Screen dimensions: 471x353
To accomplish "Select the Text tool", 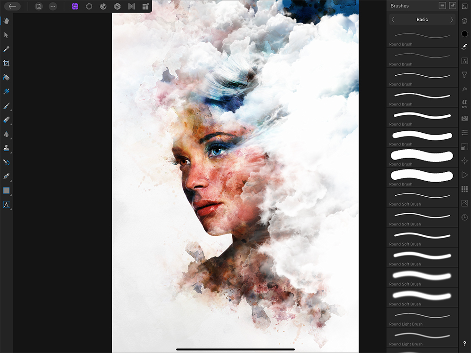I will 7,205.
